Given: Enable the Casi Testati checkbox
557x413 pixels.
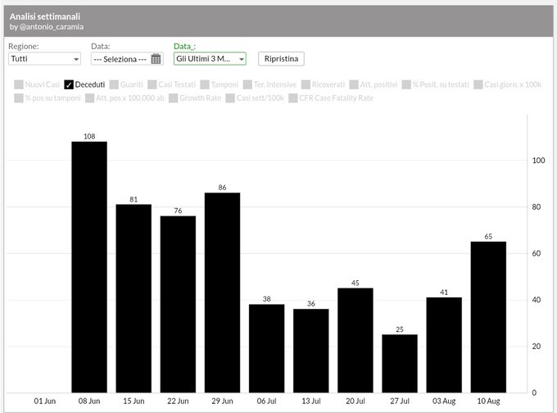Looking at the screenshot, I should [x=152, y=84].
